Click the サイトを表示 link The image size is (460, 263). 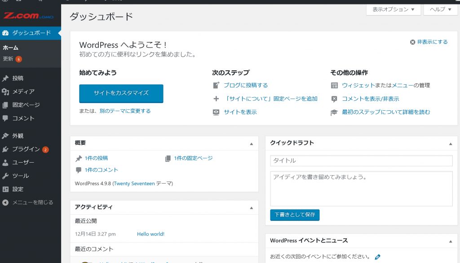pos(240,112)
